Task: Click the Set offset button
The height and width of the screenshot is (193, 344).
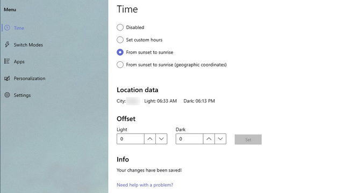Action: [248, 139]
